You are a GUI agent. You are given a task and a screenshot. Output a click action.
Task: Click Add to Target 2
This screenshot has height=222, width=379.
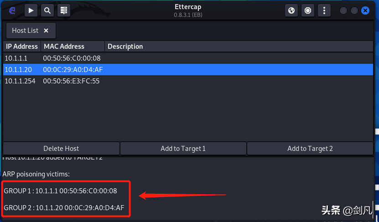tap(310, 148)
